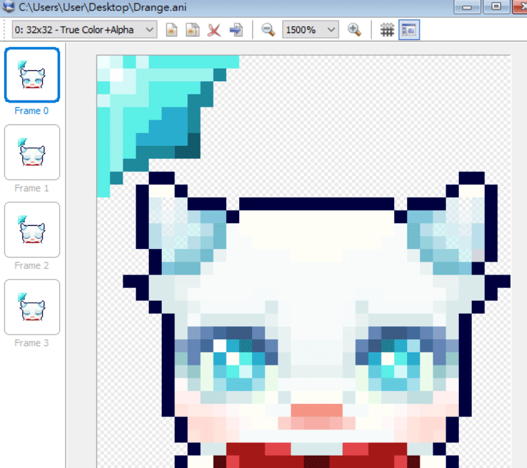This screenshot has width=527, height=468.
Task: Click the Frame 0 label
Action: [x=32, y=111]
